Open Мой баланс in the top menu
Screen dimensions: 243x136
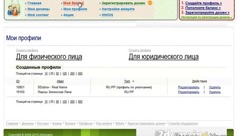[x=73, y=3]
